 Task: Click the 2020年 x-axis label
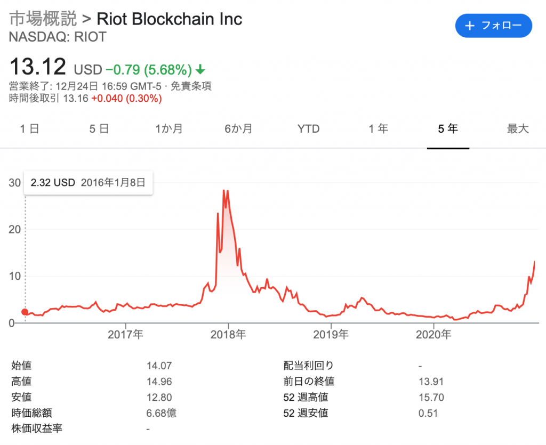pos(433,335)
